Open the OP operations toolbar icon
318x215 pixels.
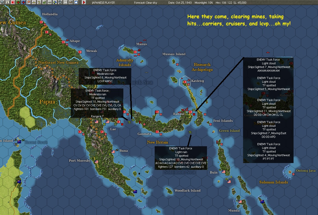click(65, 2)
